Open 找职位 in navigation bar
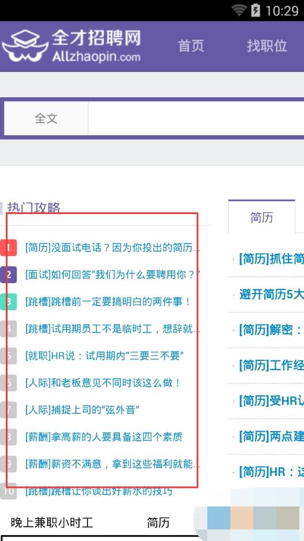The height and width of the screenshot is (541, 304). tap(267, 46)
